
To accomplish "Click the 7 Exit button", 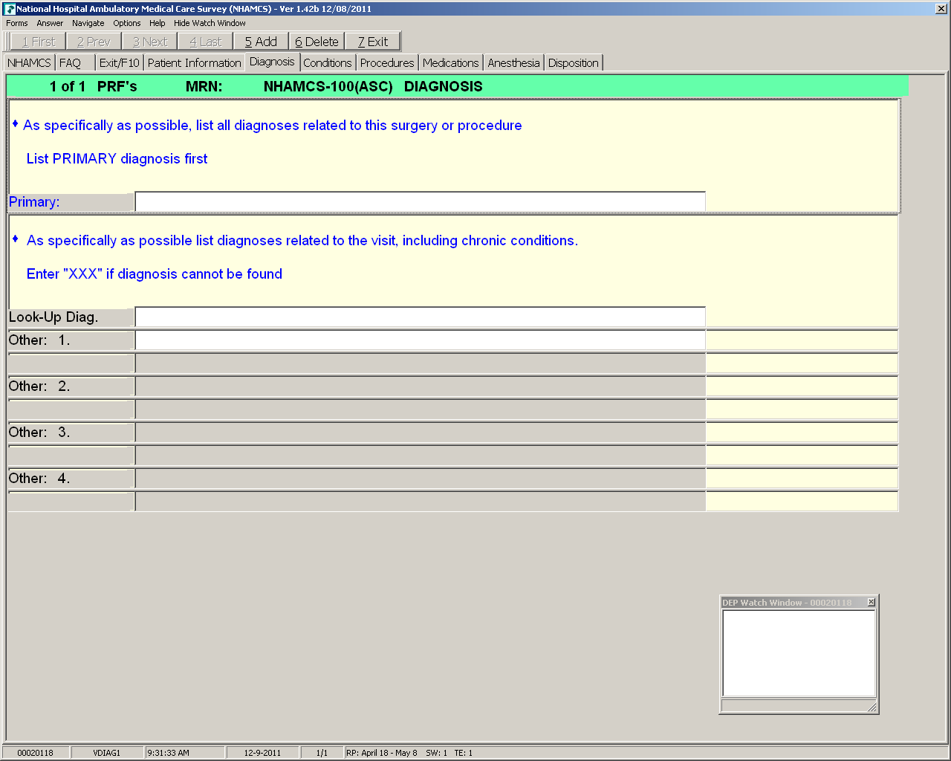I will pos(372,42).
